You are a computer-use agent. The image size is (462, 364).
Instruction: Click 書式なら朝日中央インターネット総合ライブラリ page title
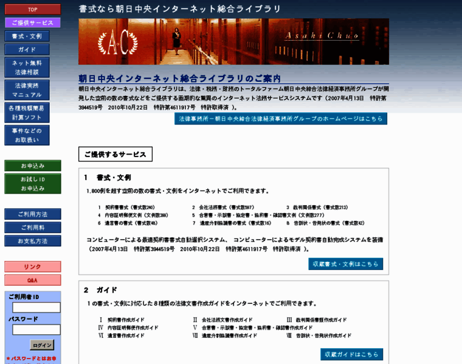tap(179, 9)
